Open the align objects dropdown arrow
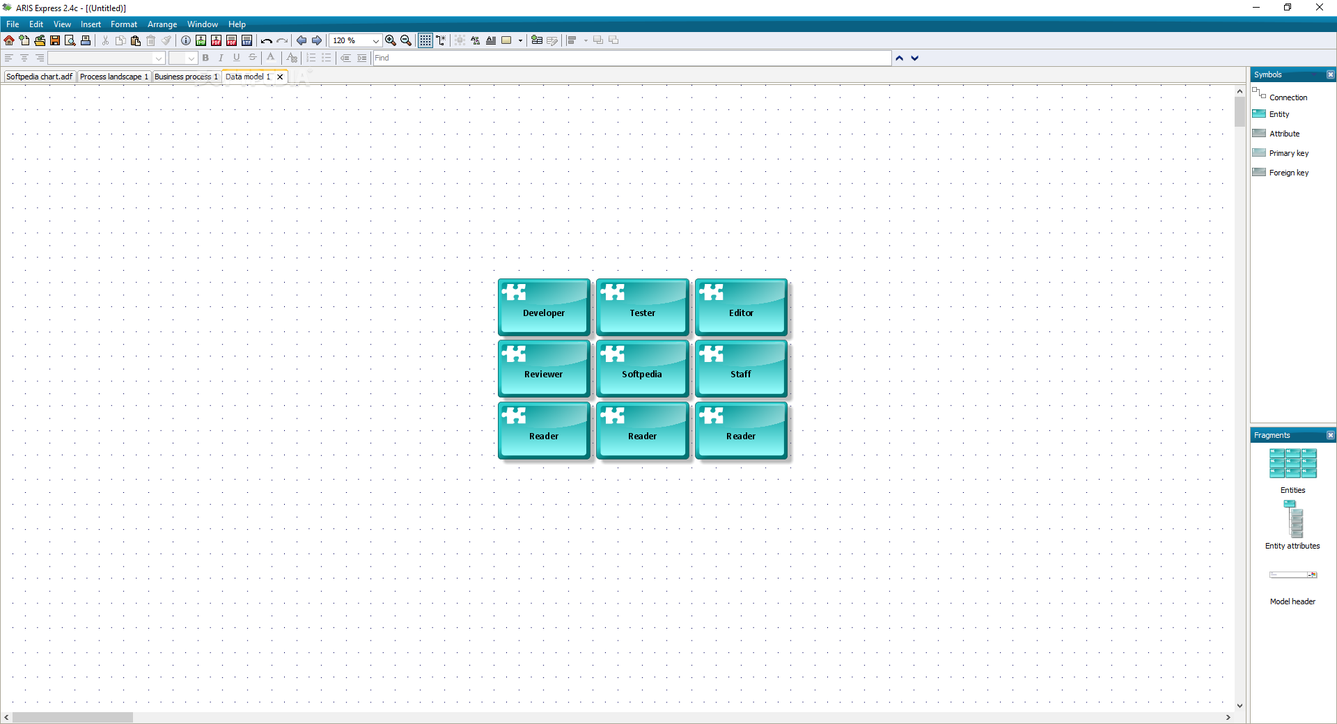Screen dimensions: 1337x724 coord(586,40)
